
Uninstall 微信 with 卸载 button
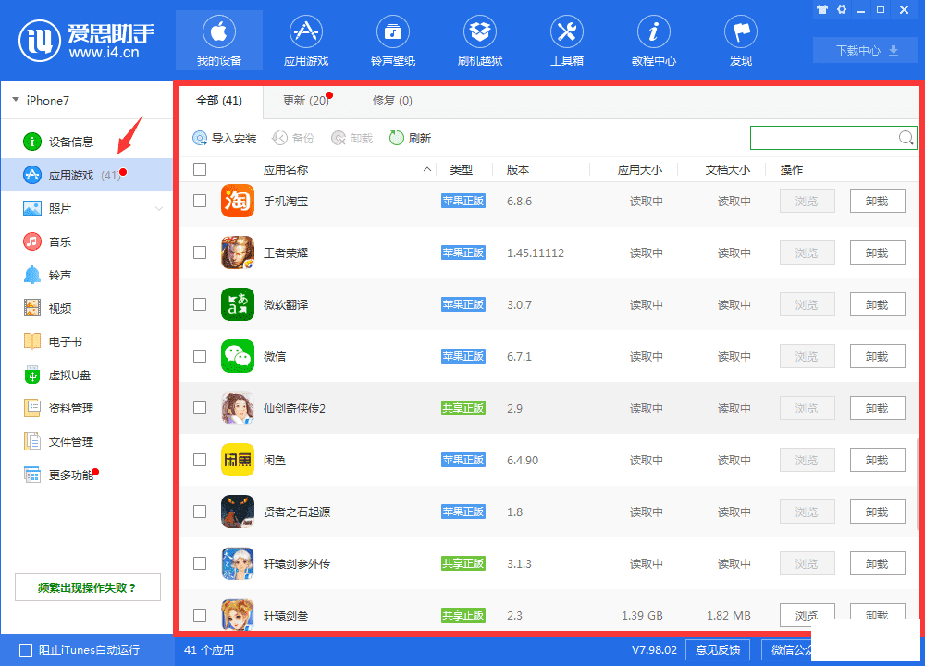[x=877, y=356]
